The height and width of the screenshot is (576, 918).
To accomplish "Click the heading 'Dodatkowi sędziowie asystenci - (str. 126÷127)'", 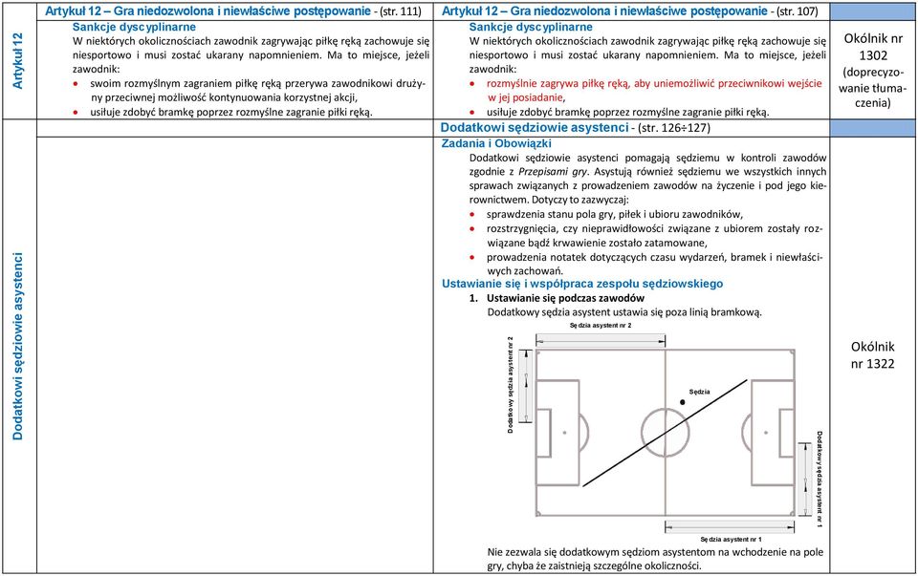I will point(575,127).
